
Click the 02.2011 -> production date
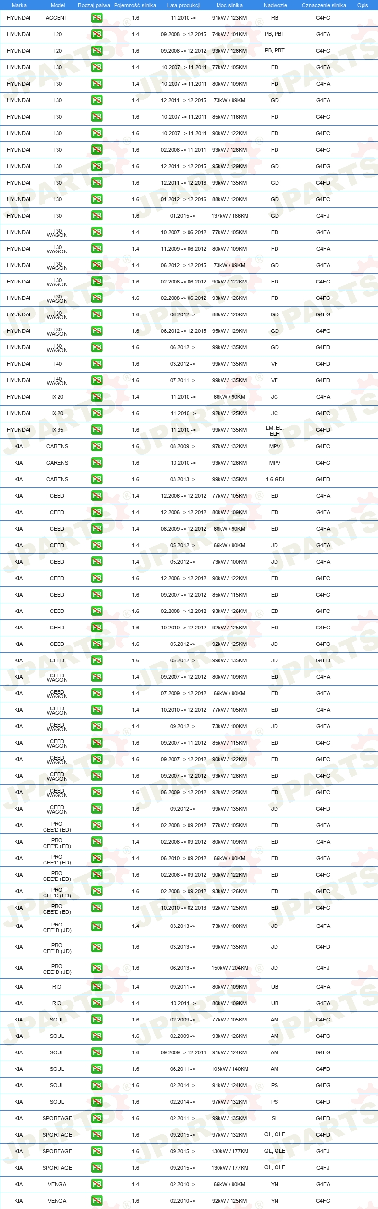pos(183,1118)
